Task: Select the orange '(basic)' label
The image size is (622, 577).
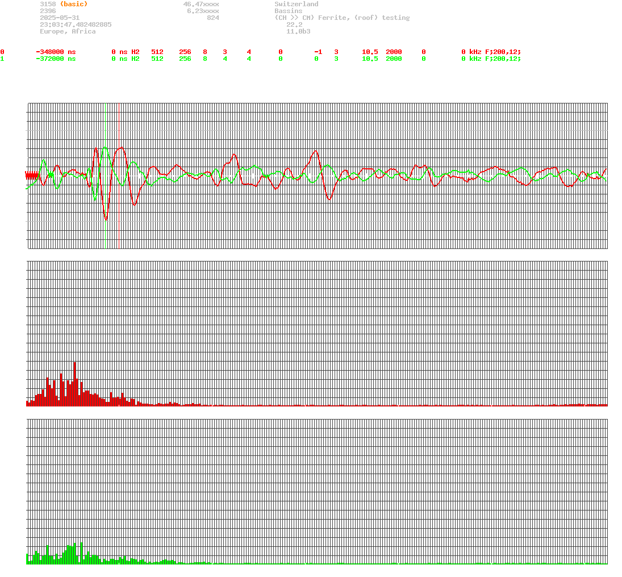Action: [74, 4]
